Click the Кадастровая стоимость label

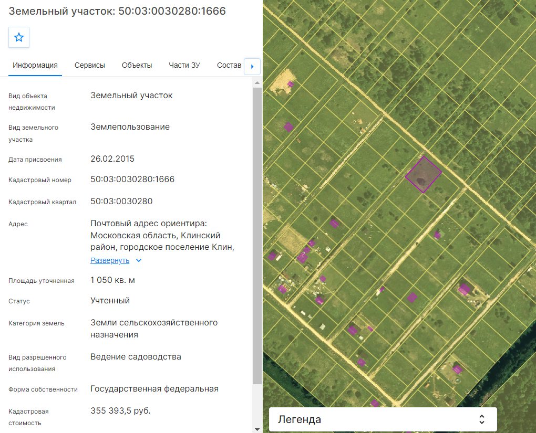pos(28,417)
